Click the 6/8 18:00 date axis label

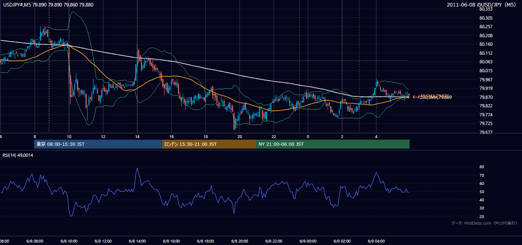tap(205, 241)
